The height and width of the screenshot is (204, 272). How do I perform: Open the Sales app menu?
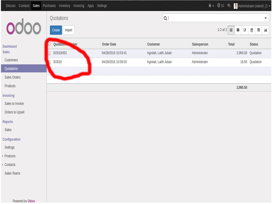(x=36, y=6)
